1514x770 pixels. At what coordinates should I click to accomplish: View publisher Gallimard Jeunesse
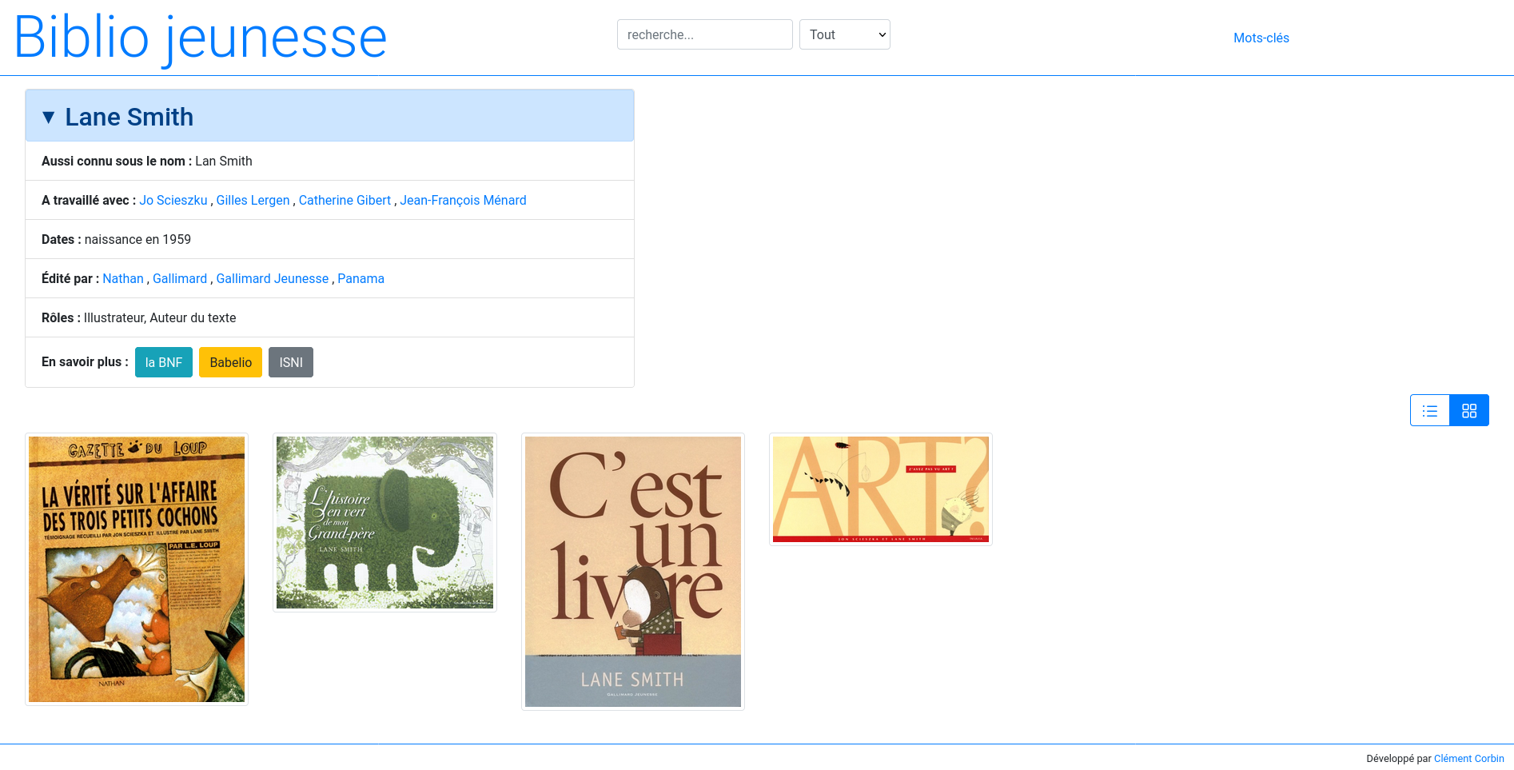[x=273, y=278]
